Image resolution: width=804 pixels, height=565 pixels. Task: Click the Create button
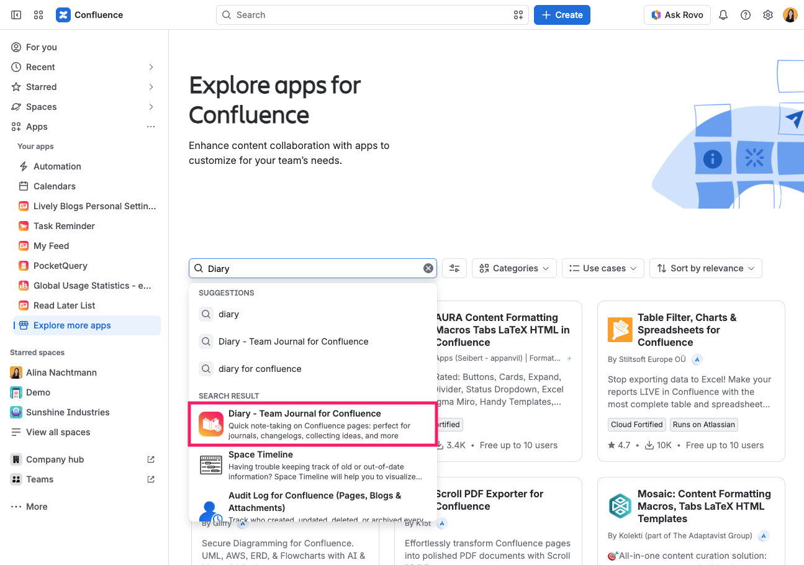(x=562, y=15)
